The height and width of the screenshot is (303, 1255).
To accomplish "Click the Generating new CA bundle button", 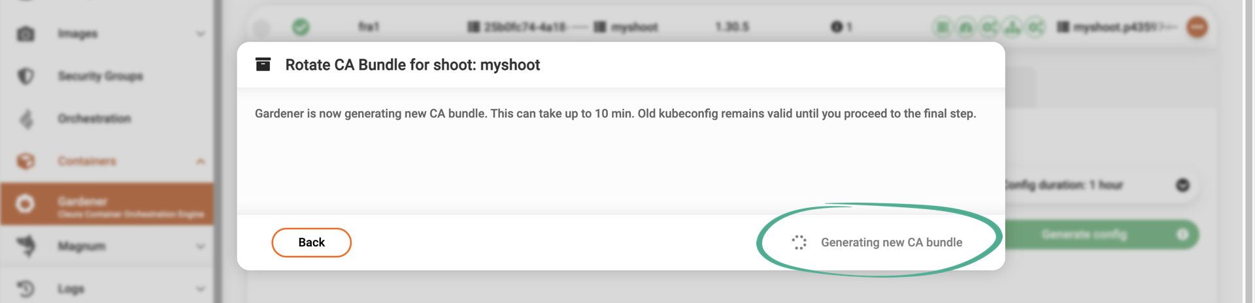I will point(878,242).
